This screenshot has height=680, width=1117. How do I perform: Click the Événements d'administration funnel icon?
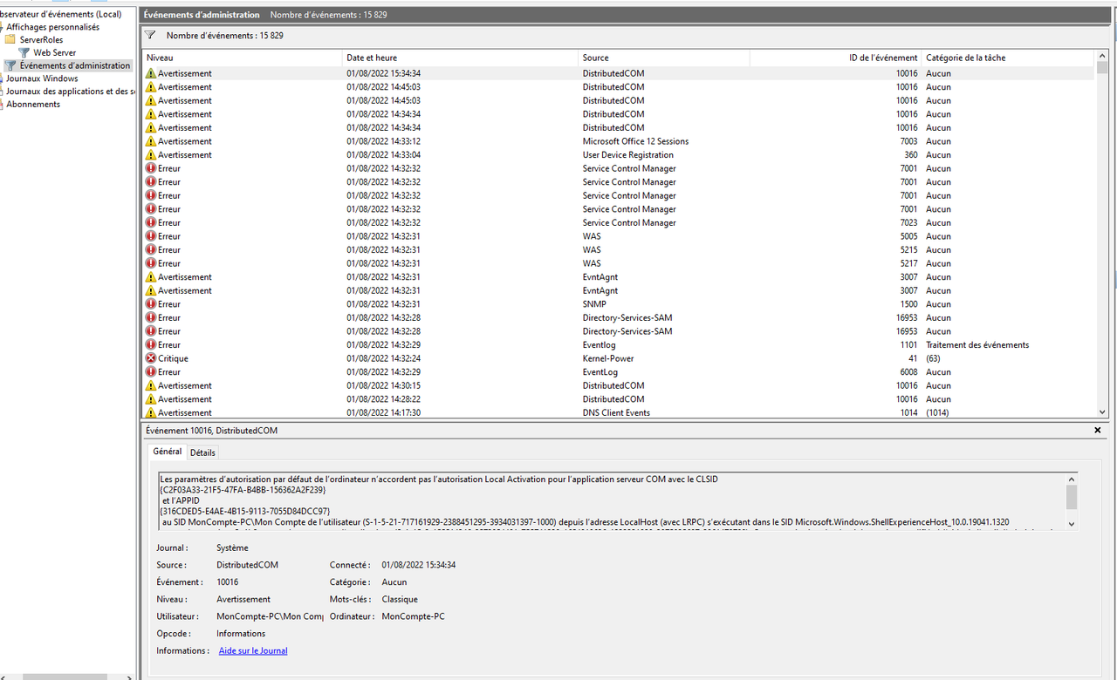point(10,66)
